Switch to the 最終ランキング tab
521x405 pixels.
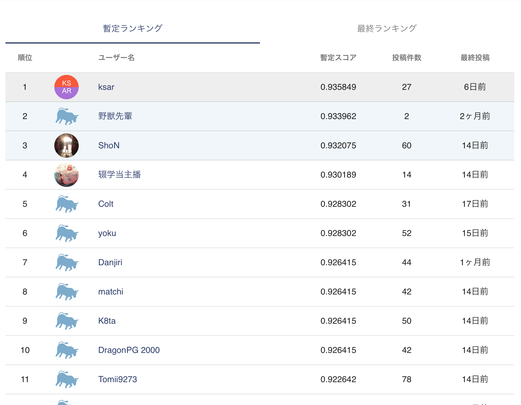point(387,28)
